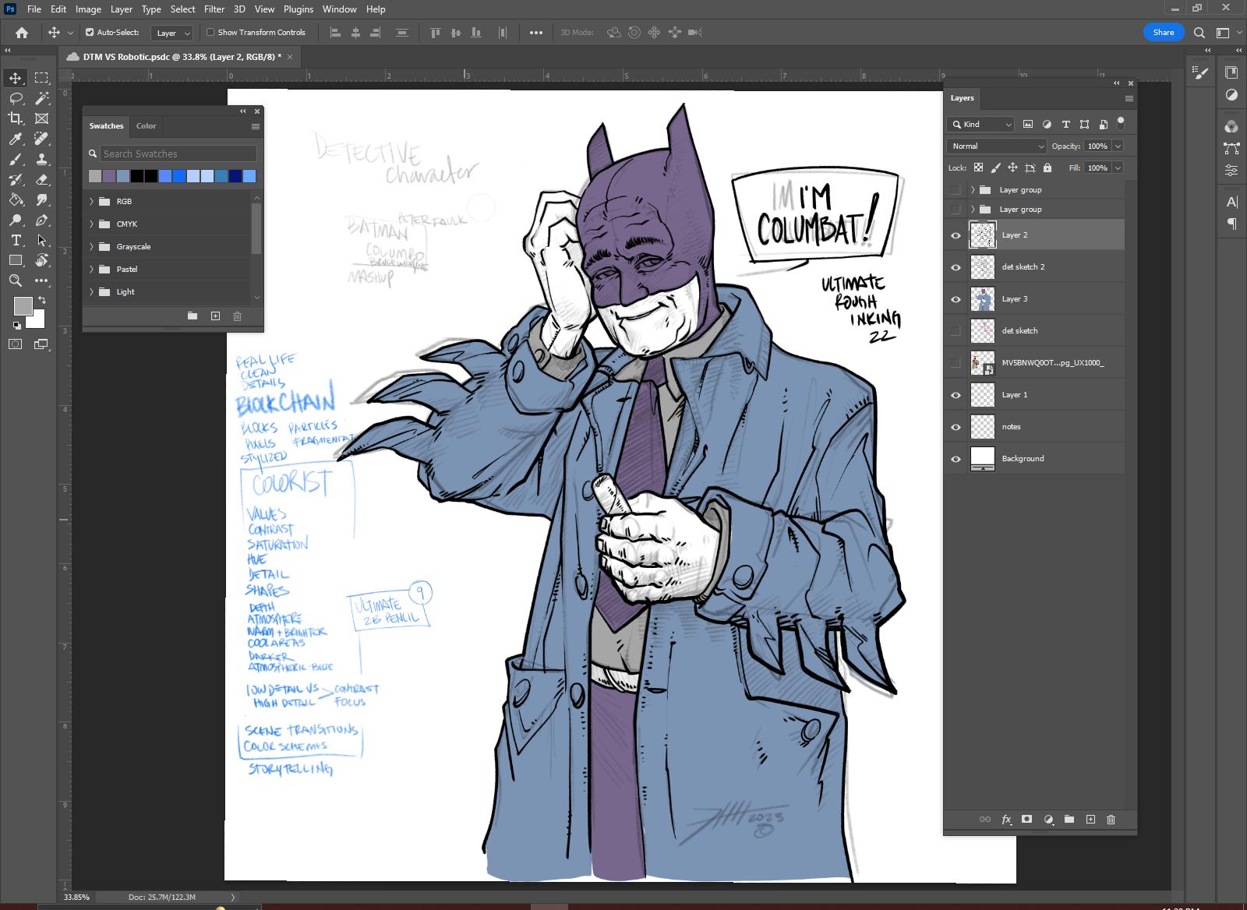Hide Layer 2 visibility eye

click(956, 235)
